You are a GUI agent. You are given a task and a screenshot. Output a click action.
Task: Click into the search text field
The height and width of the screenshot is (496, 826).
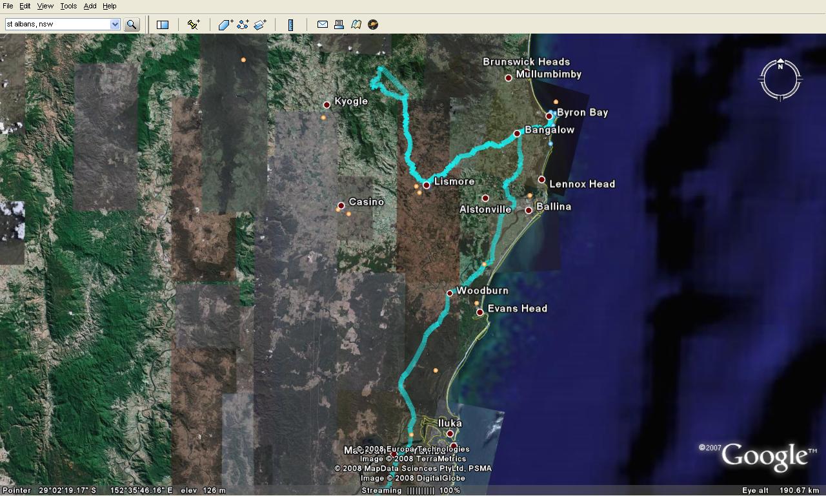tap(57, 25)
